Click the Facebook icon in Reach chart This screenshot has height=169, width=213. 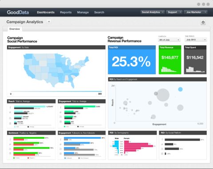(x=10, y=107)
